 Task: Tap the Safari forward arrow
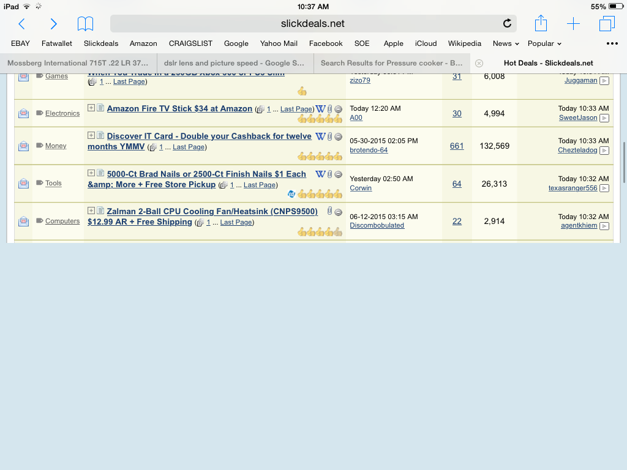[x=53, y=24]
